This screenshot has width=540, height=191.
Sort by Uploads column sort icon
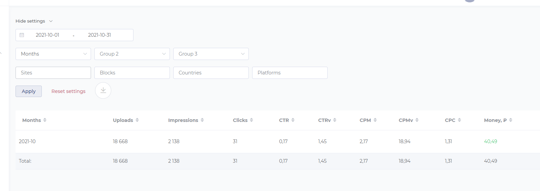pos(137,120)
